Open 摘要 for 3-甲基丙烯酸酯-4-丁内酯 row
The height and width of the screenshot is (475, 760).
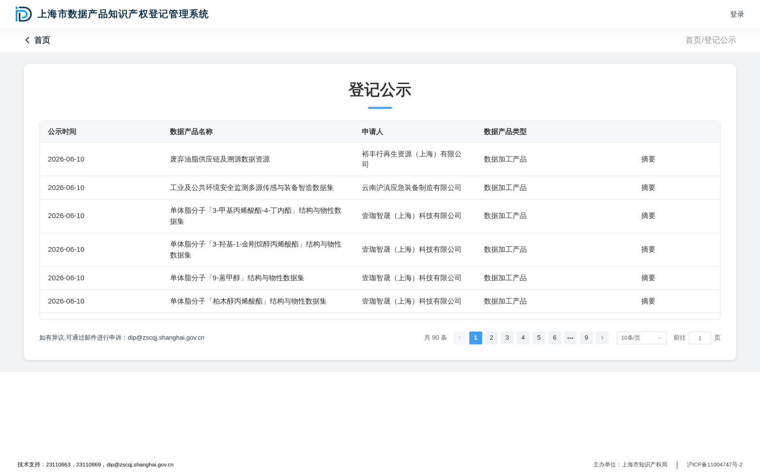point(648,216)
